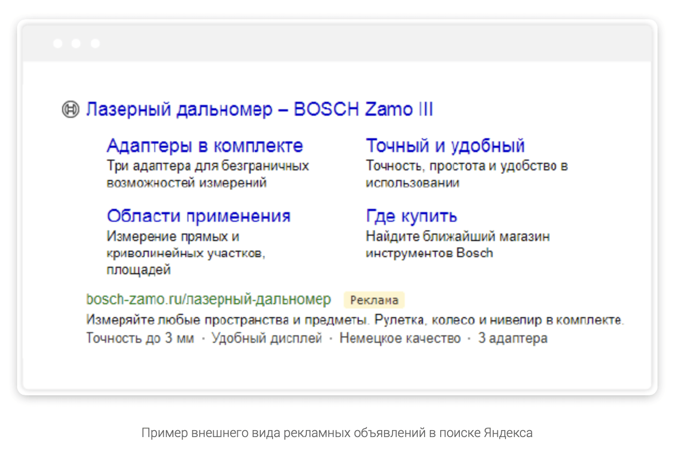Click the "Измеряйте любые пространства и предметы" ad text
This screenshot has width=680, height=466.
[x=355, y=320]
